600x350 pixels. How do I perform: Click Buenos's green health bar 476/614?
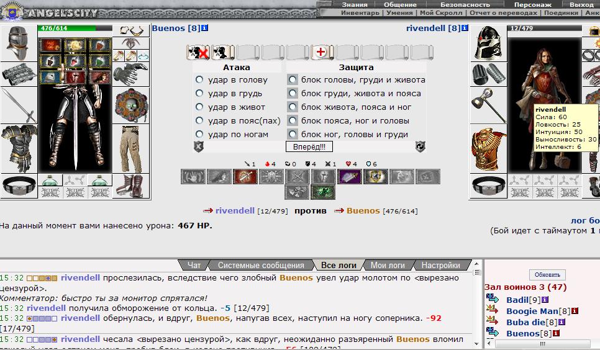click(75, 29)
